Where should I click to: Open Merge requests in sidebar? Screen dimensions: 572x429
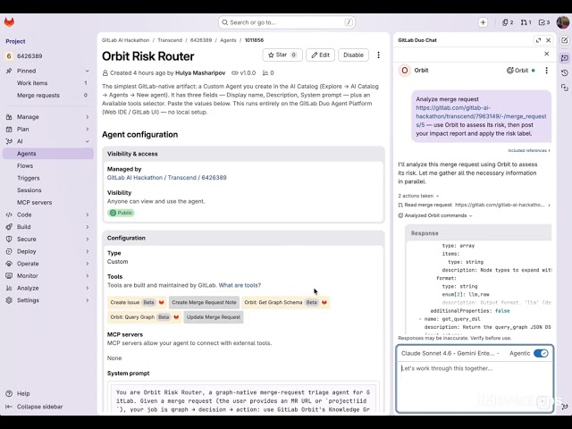tap(47, 96)
